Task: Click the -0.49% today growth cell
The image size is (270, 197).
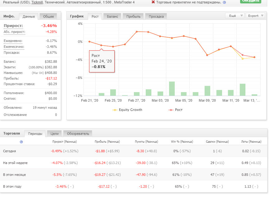Action: click(56, 151)
